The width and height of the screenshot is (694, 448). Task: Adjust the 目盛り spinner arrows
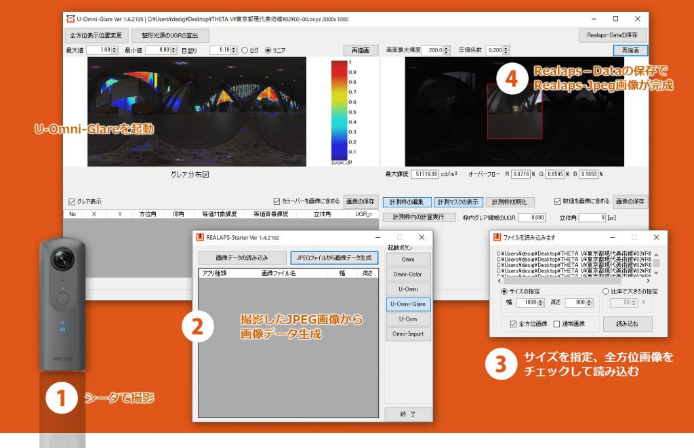(234, 50)
